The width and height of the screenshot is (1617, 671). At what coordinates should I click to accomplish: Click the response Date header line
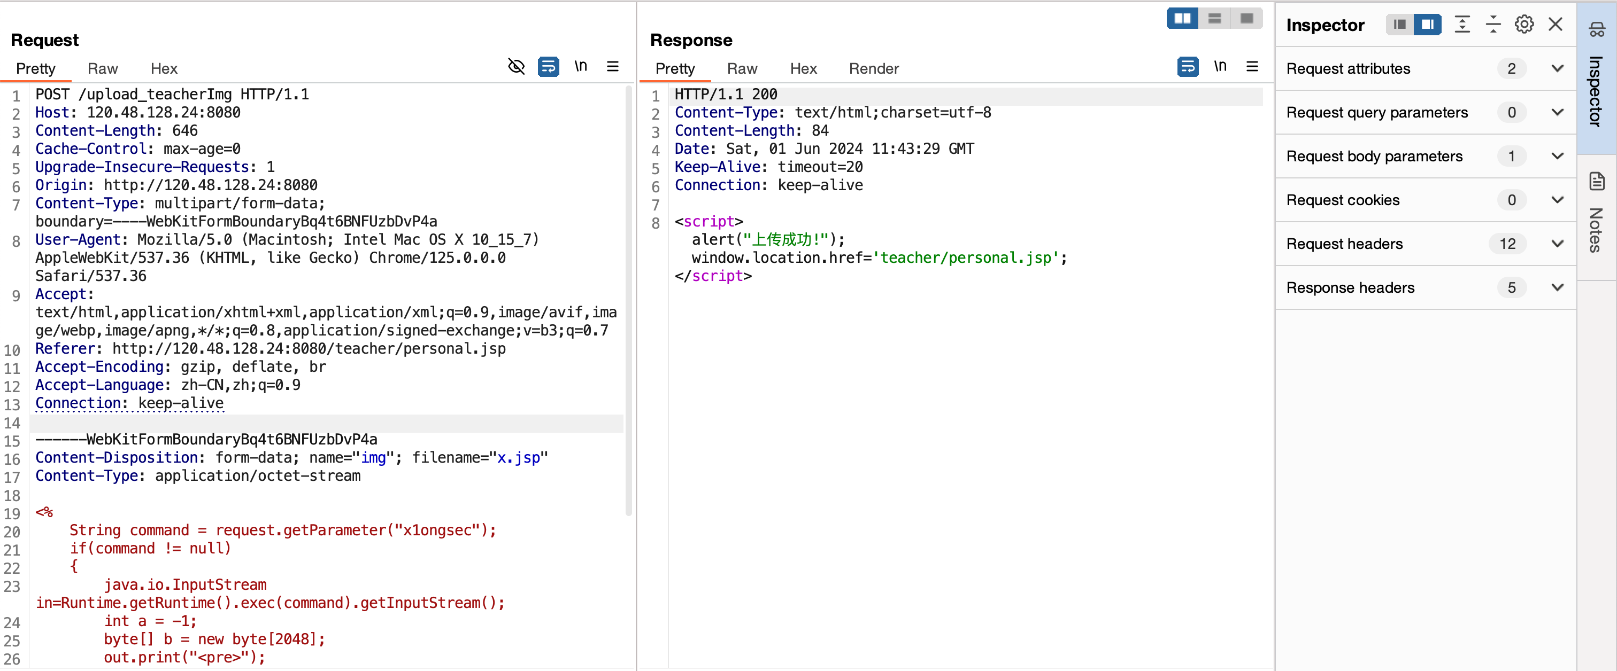pos(824,149)
